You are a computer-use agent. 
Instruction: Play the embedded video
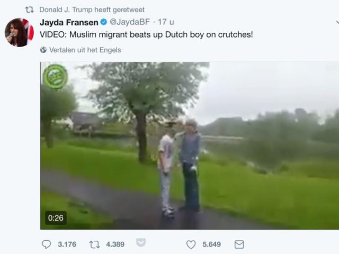coord(190,146)
